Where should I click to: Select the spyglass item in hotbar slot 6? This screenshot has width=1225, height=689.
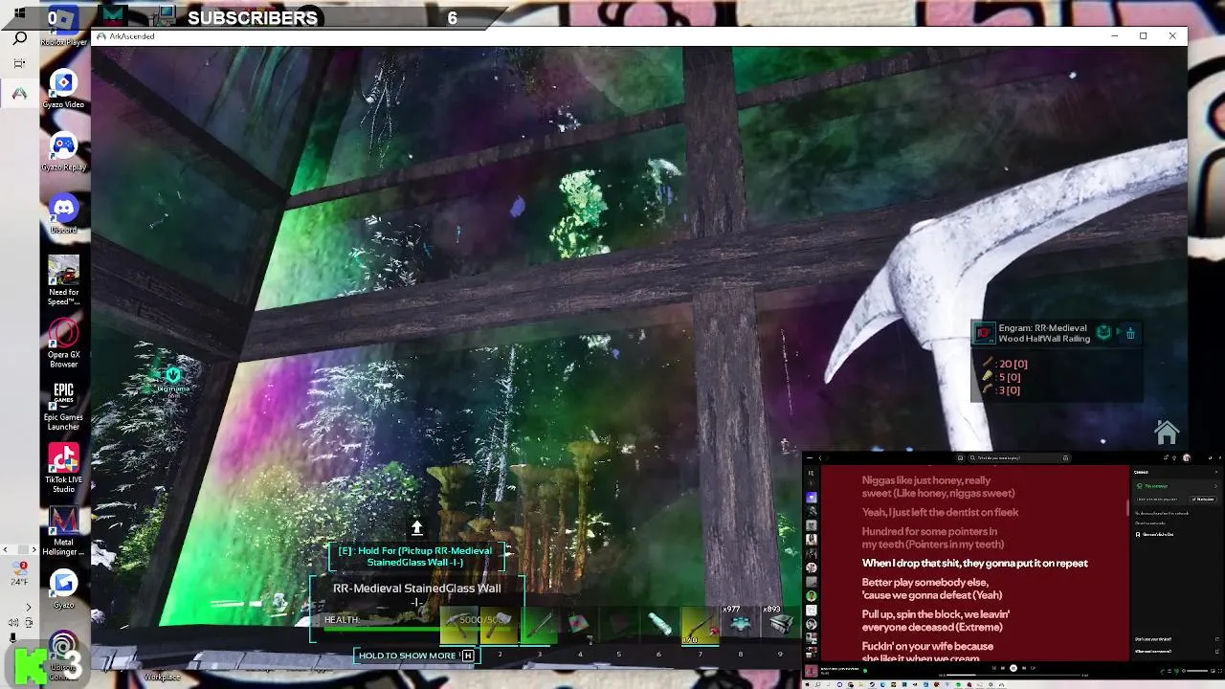click(x=658, y=624)
